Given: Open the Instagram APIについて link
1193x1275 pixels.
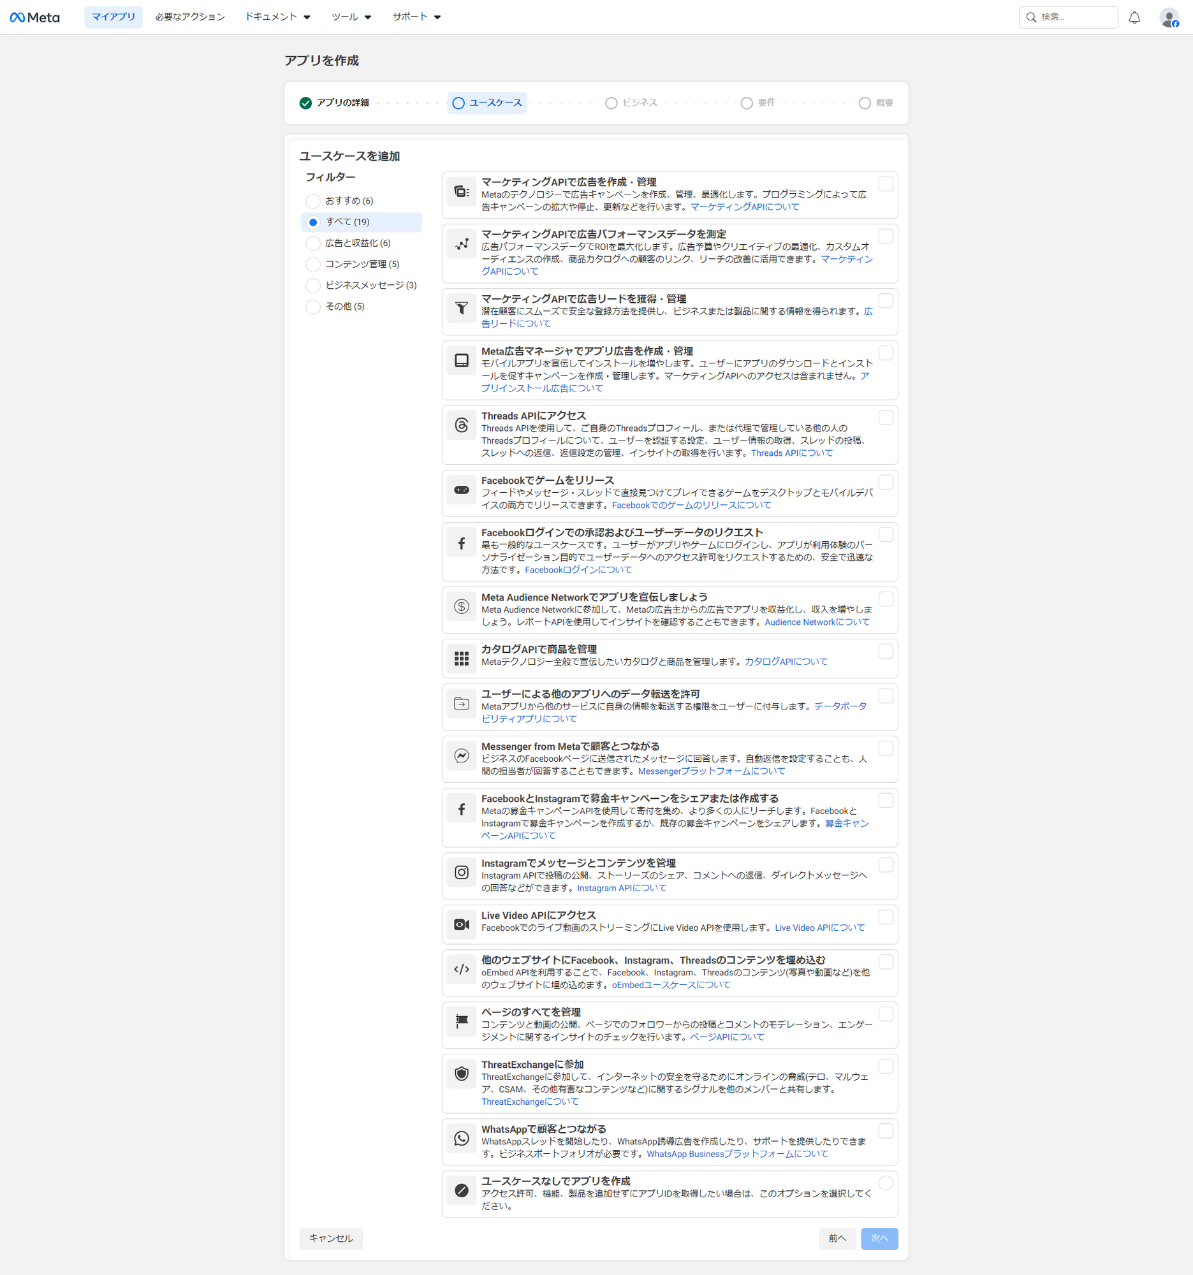Looking at the screenshot, I should click(x=621, y=888).
